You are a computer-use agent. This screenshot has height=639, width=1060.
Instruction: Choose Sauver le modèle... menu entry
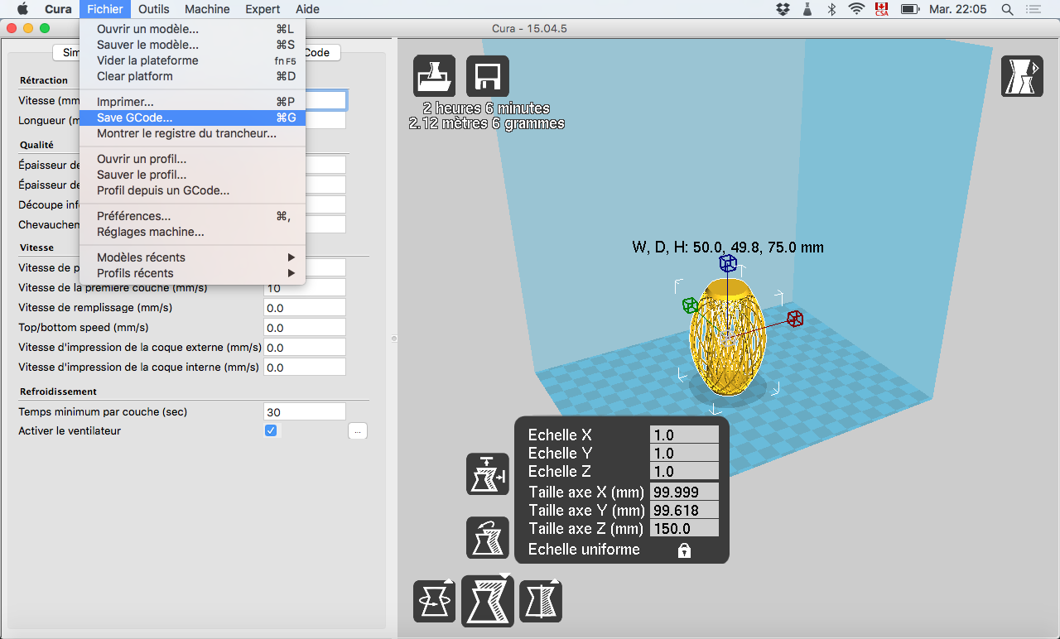192,45
